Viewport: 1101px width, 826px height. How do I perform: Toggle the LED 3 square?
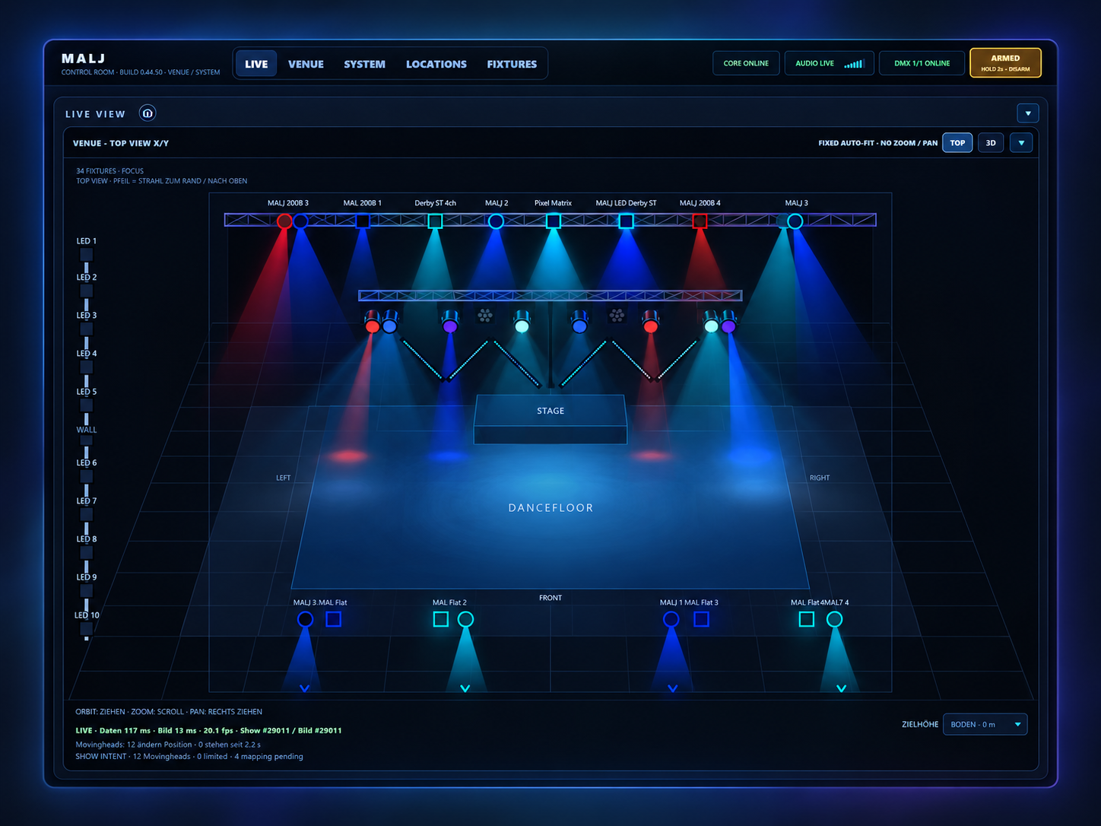[x=86, y=329]
